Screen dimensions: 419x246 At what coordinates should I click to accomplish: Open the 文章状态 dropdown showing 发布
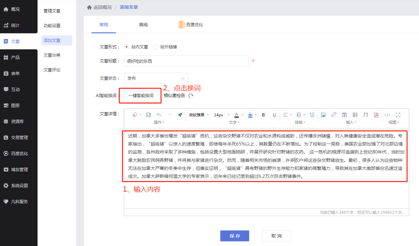(x=156, y=78)
